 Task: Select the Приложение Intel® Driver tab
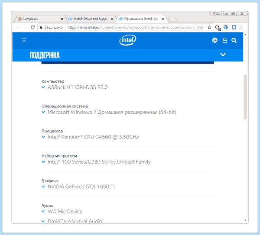point(141,19)
